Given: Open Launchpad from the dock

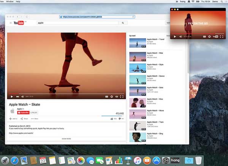Looking at the screenshot, I should pos(5,160).
